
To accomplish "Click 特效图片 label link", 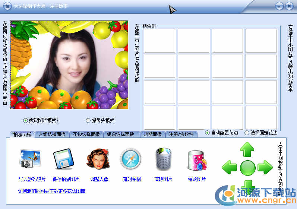I will (197, 179).
